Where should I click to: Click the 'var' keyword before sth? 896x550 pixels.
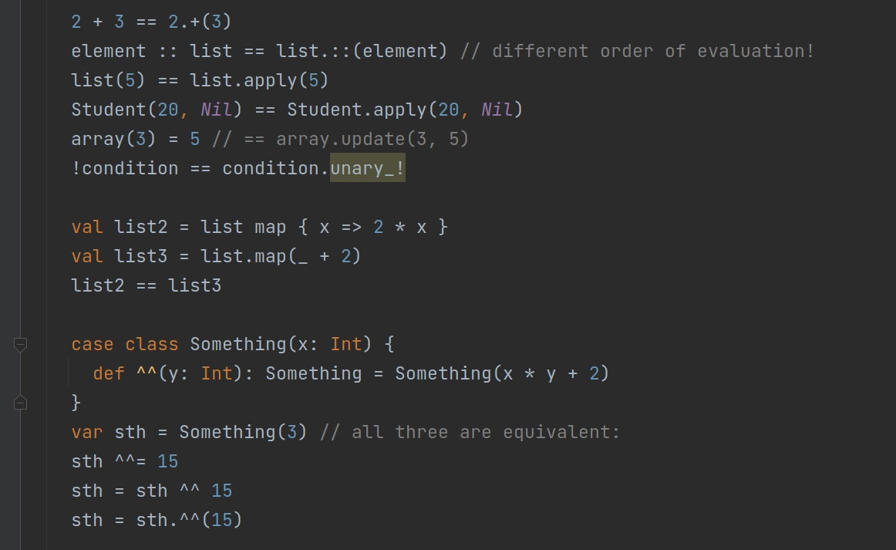(87, 432)
